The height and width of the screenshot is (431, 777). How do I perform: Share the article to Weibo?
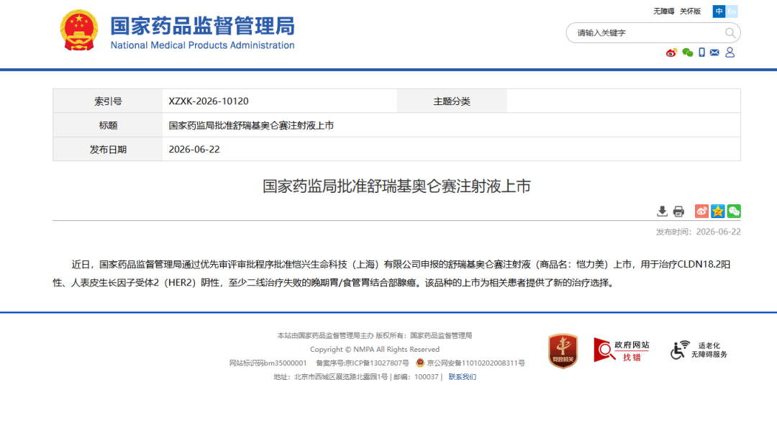(x=701, y=212)
